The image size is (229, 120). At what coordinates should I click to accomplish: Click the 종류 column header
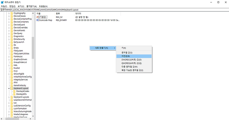(x=65, y=13)
